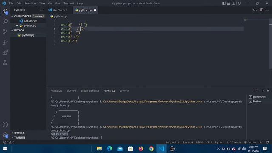Open File Explorer from the taskbar
The width and height of the screenshot is (272, 153).
click(x=99, y=149)
